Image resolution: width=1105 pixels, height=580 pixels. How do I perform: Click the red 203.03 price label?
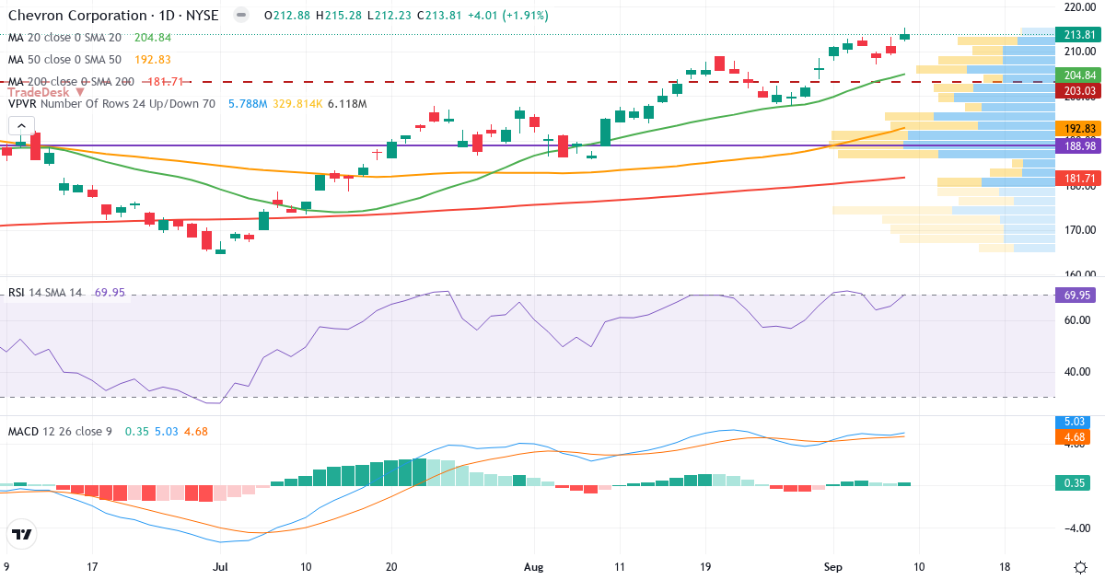tap(1079, 90)
